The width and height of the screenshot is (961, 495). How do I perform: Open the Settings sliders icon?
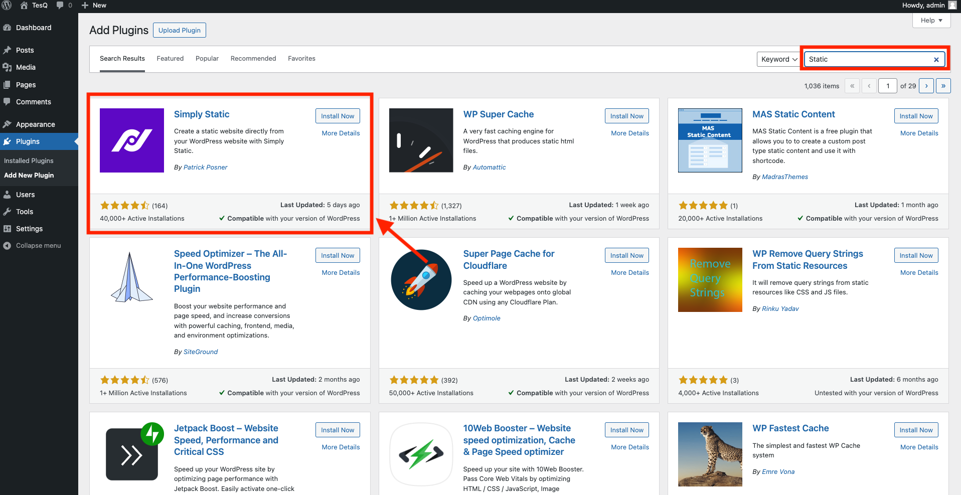coord(8,229)
